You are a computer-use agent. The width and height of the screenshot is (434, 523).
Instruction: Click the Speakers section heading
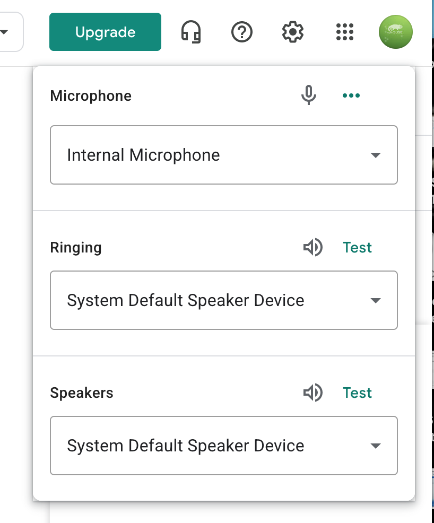[82, 393]
